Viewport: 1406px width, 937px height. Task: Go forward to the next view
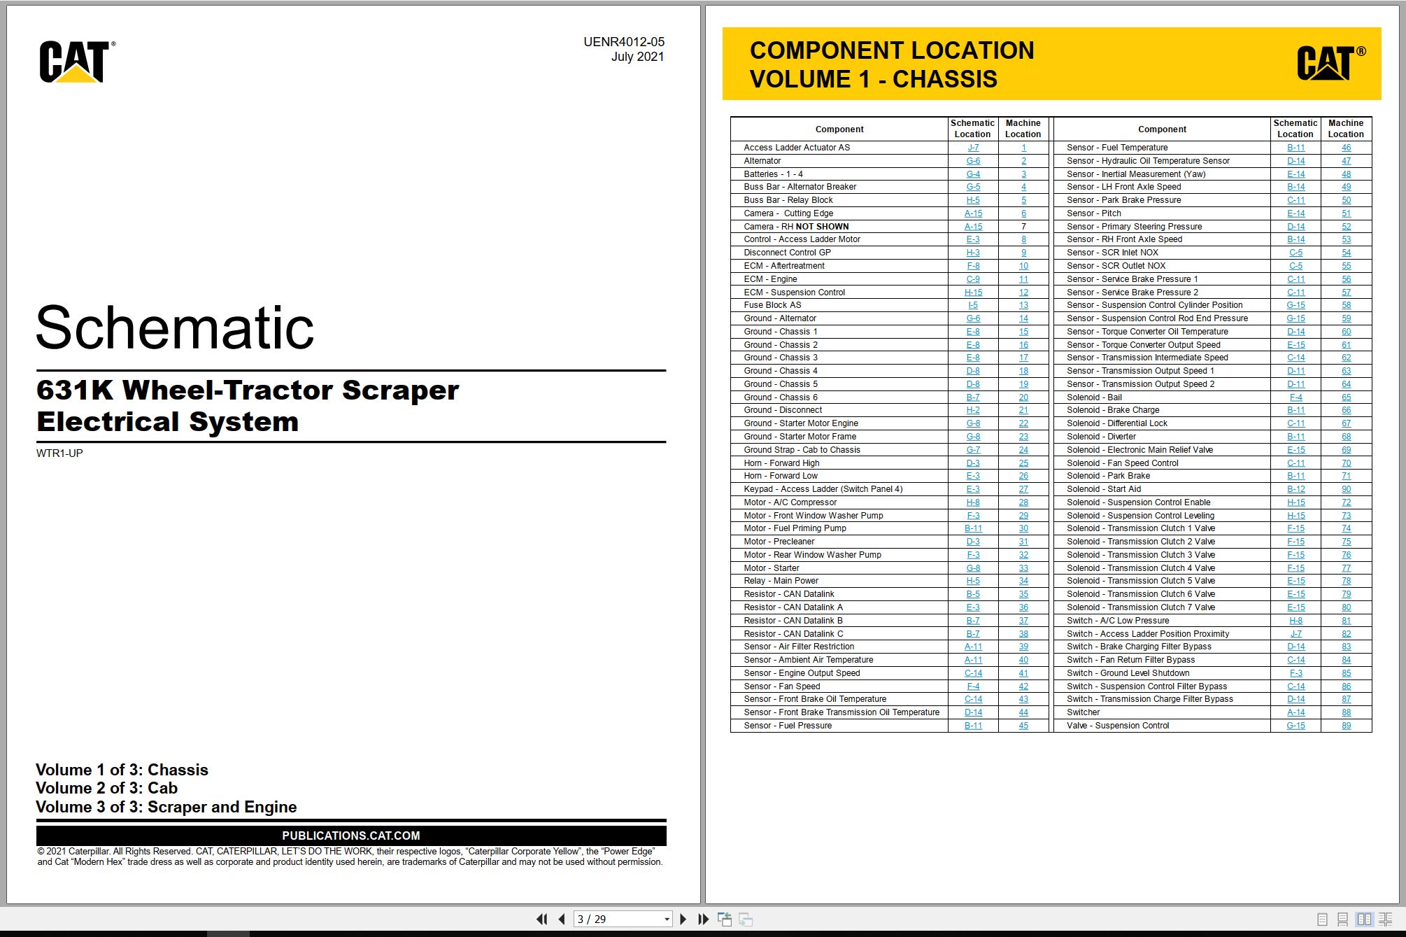pyautogui.click(x=746, y=919)
